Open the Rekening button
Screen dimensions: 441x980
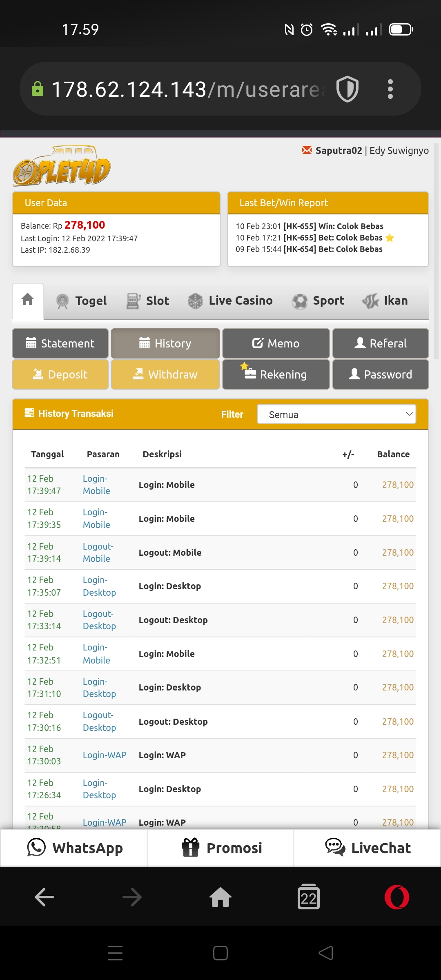pyautogui.click(x=276, y=374)
